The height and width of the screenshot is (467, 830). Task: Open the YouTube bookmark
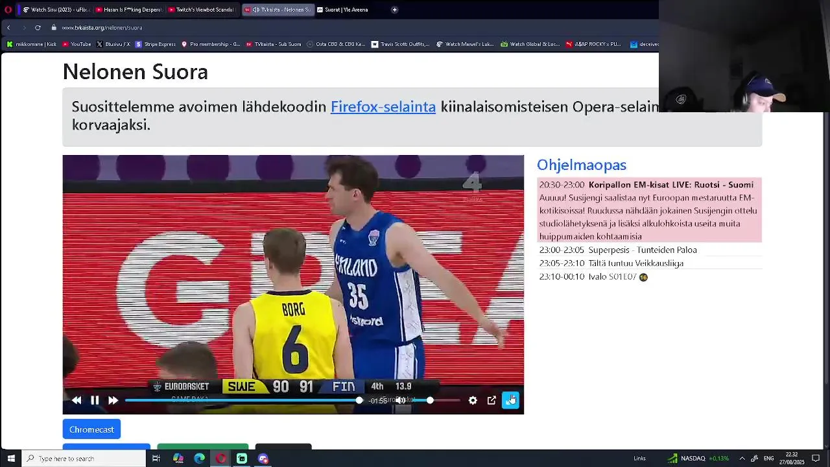click(77, 44)
